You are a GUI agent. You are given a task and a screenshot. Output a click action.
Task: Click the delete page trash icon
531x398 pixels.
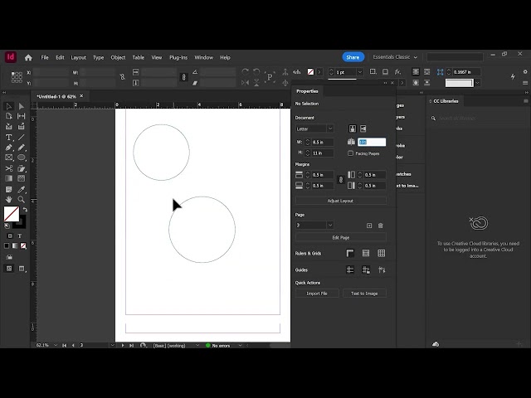coord(380,226)
